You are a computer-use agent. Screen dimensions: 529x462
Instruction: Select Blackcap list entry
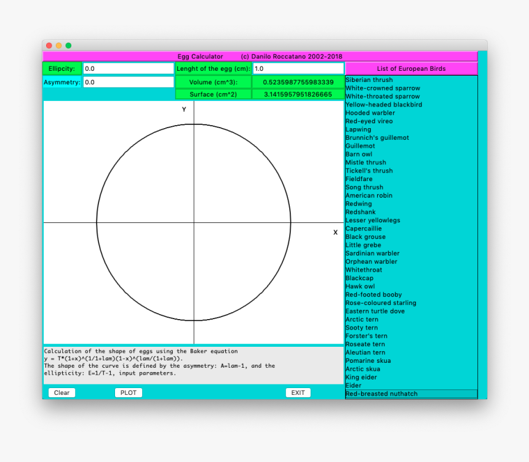click(412, 278)
